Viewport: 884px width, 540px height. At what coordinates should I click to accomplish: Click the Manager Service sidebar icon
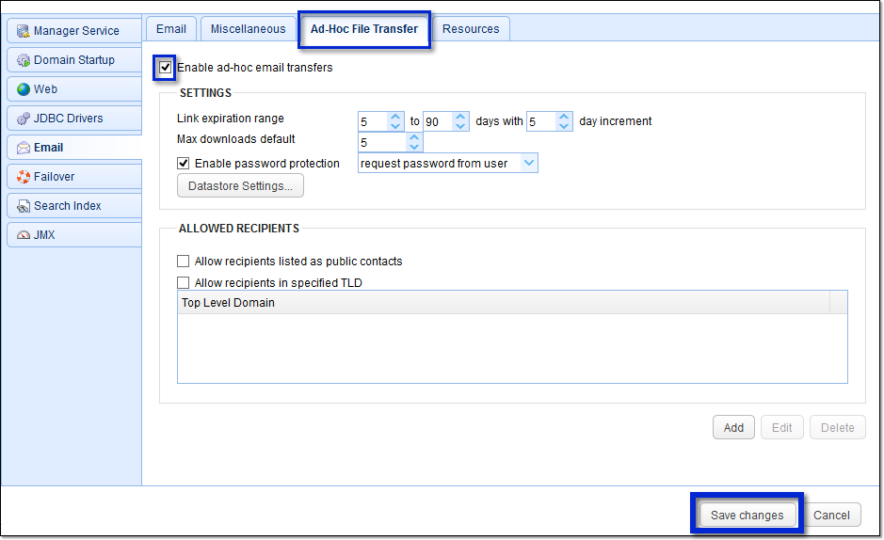pos(24,31)
